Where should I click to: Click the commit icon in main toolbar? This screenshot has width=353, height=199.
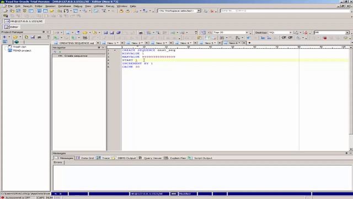click(x=121, y=11)
